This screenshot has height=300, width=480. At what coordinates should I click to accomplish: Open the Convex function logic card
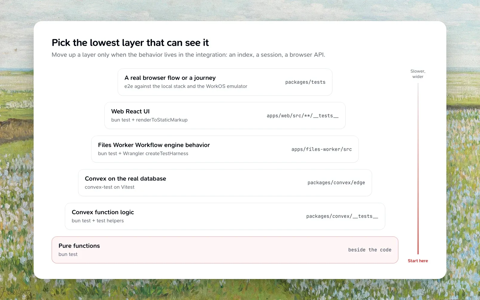point(225,216)
